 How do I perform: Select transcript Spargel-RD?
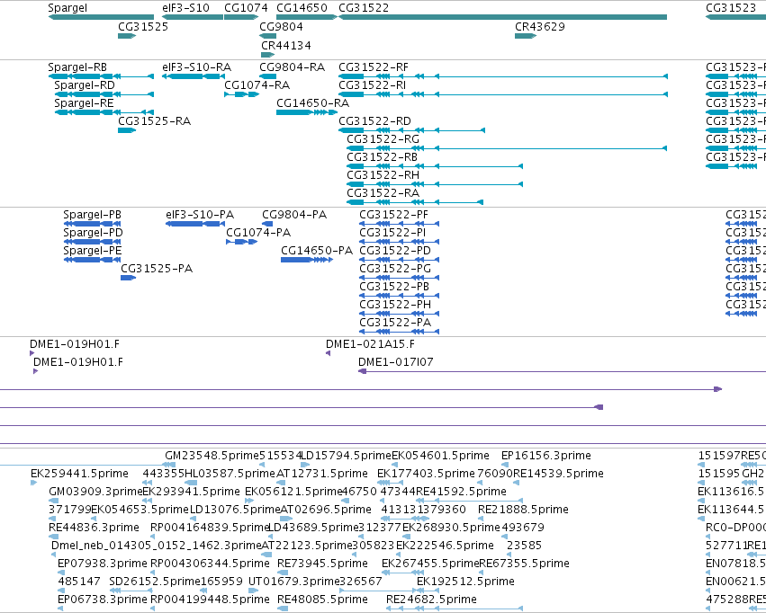pos(104,94)
